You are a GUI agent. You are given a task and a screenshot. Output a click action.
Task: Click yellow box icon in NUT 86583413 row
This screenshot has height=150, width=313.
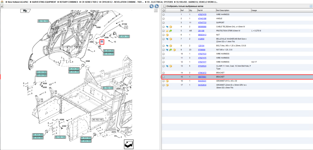tap(167, 35)
